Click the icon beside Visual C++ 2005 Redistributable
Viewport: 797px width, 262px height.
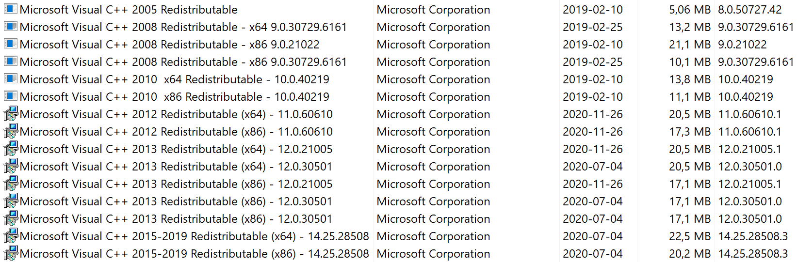point(10,9)
